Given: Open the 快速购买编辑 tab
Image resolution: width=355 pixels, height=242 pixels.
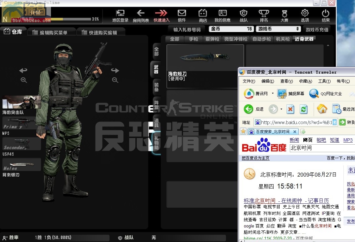Looking at the screenshot, I should click(x=101, y=33).
